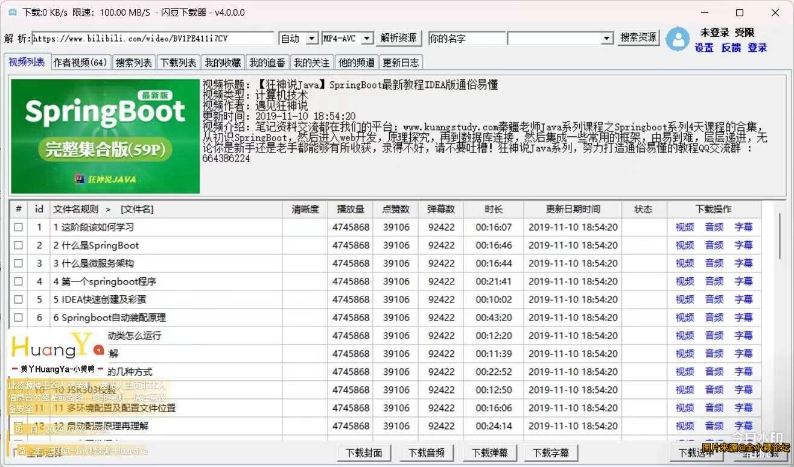Open the 下载列表 tab
794x467 pixels.
tap(178, 63)
